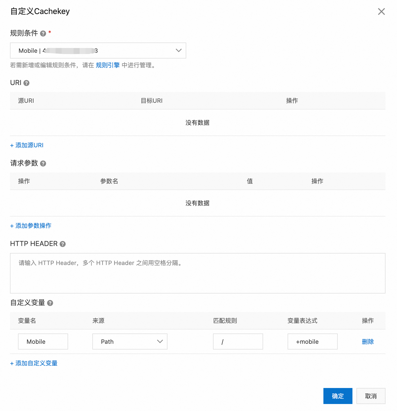The height and width of the screenshot is (411, 397).
Task: Open help icon next to URI
Action: click(x=26, y=83)
